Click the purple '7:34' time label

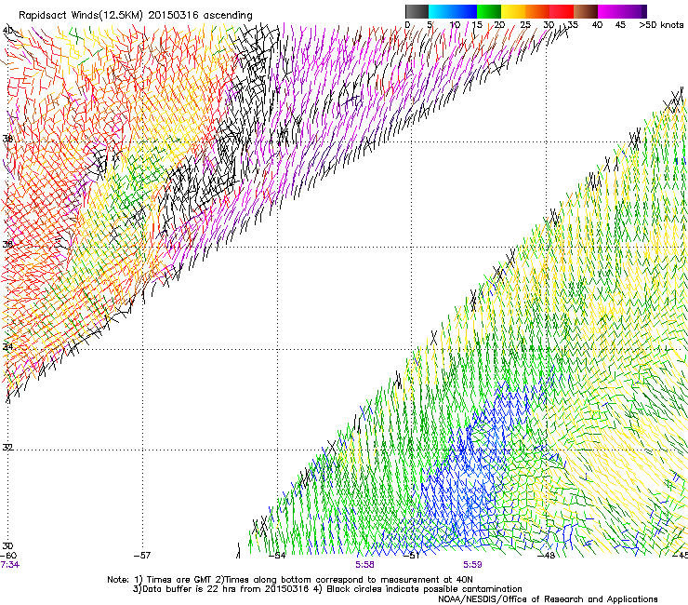pos(9,565)
